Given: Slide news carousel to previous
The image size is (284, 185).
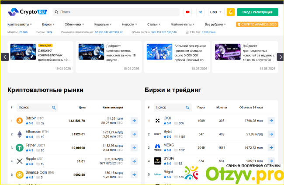Looking at the screenshot, I should pyautogui.click(x=5, y=57).
